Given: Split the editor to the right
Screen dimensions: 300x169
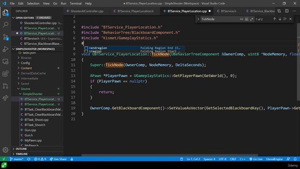Looking at the screenshot, I should click(x=286, y=11).
